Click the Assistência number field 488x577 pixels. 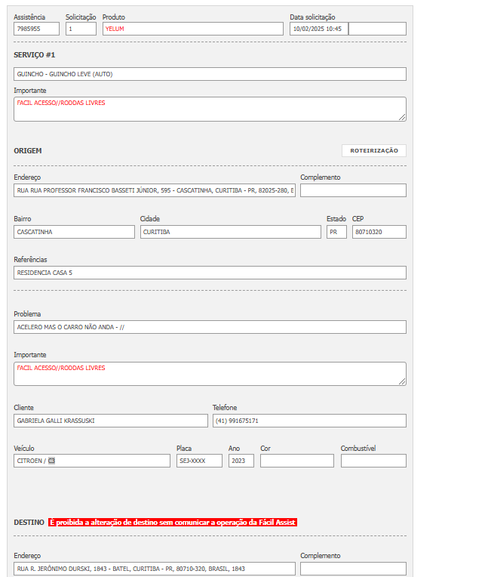36,29
